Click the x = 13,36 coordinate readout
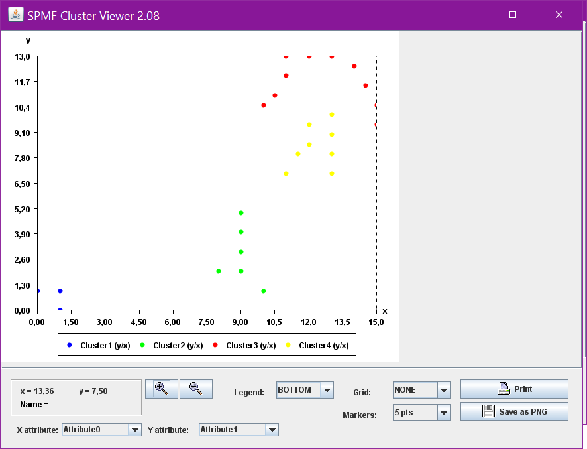 (x=37, y=391)
